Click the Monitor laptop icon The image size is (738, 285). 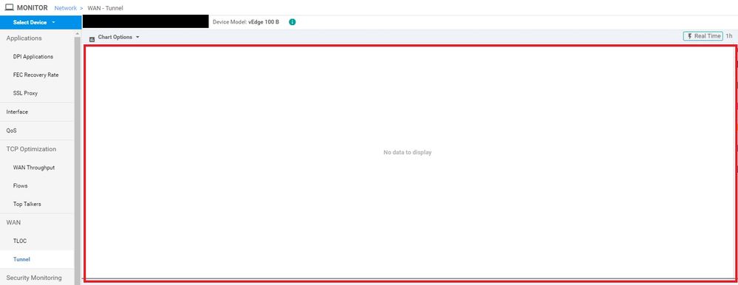point(9,7)
